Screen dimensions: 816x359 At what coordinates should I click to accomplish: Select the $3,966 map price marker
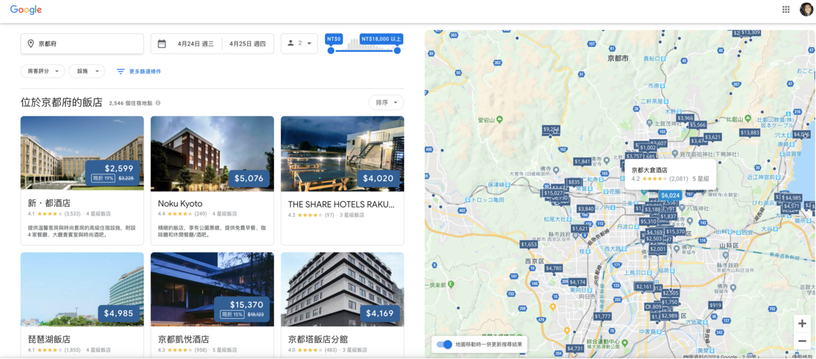pyautogui.click(x=685, y=118)
